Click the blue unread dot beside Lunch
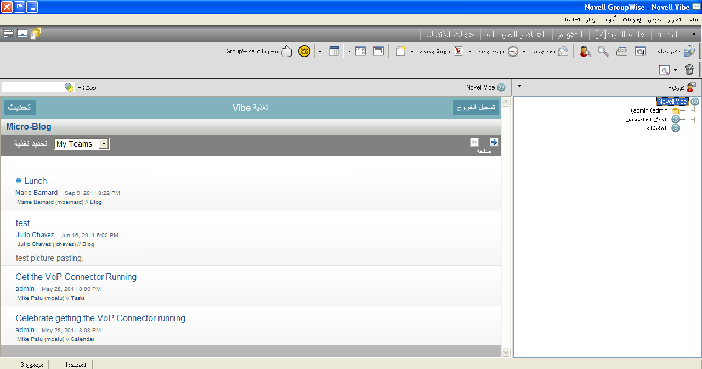Image resolution: width=702 pixels, height=369 pixels. [x=19, y=181]
